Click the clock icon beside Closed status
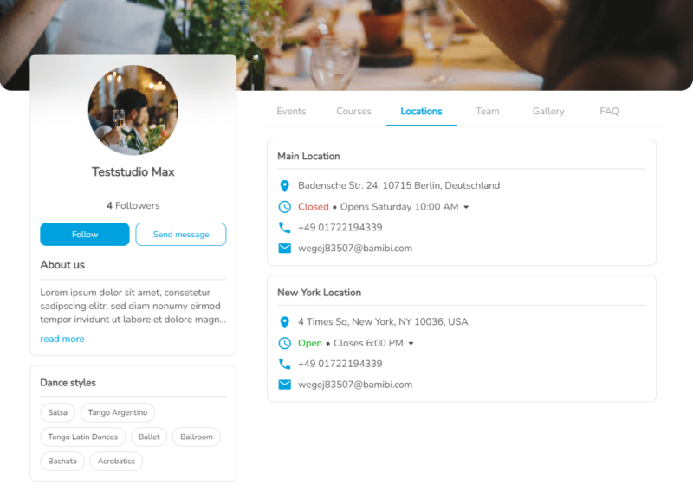693x485 pixels. tap(285, 207)
